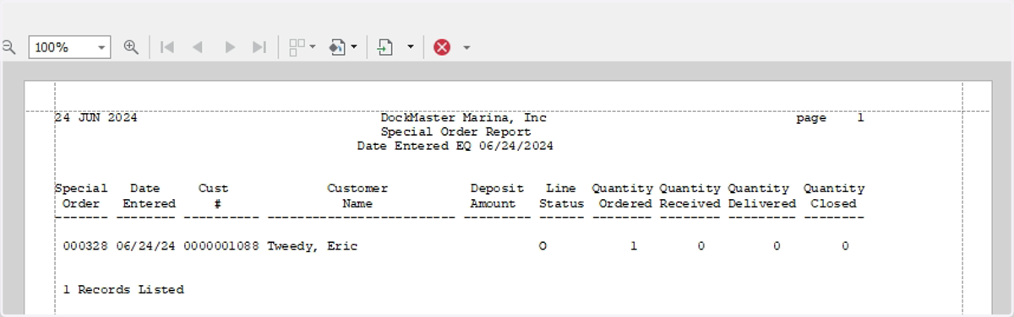Click customer name Tweedy, Eric
This screenshot has width=1014, height=317.
313,246
